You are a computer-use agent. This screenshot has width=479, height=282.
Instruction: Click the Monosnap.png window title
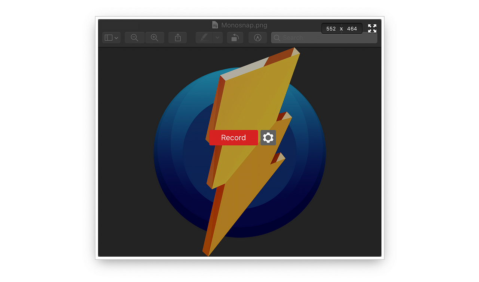[244, 25]
